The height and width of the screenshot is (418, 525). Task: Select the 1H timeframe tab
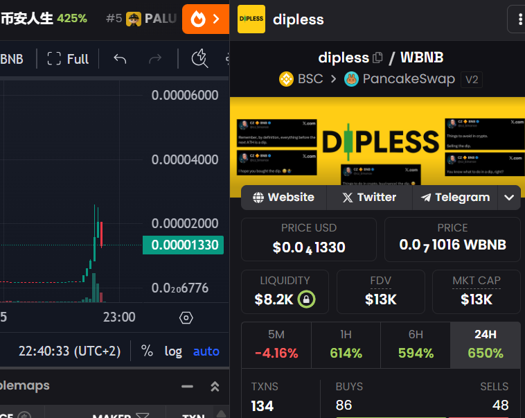(346, 345)
